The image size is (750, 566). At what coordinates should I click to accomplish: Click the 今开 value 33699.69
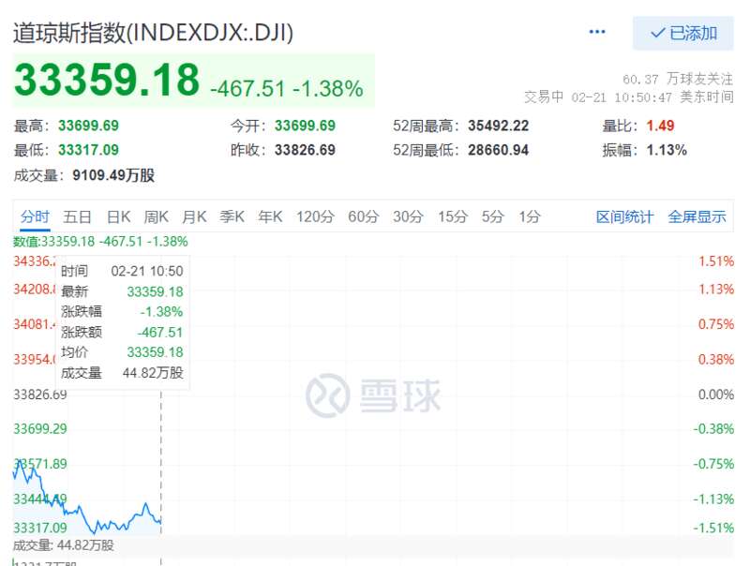coord(306,126)
